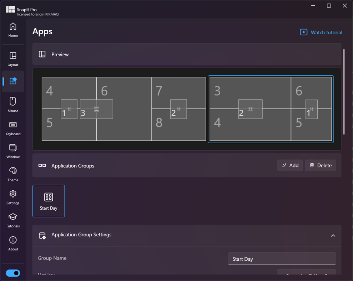Screen dimensions: 353x281
Task: Toggle the SnapIt Pro enable switch
Action: (x=13, y=273)
